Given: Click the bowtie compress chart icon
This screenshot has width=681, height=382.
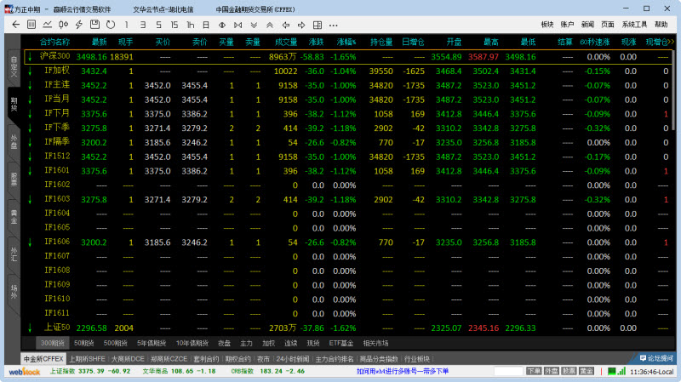Looking at the screenshot, I should coord(238,25).
